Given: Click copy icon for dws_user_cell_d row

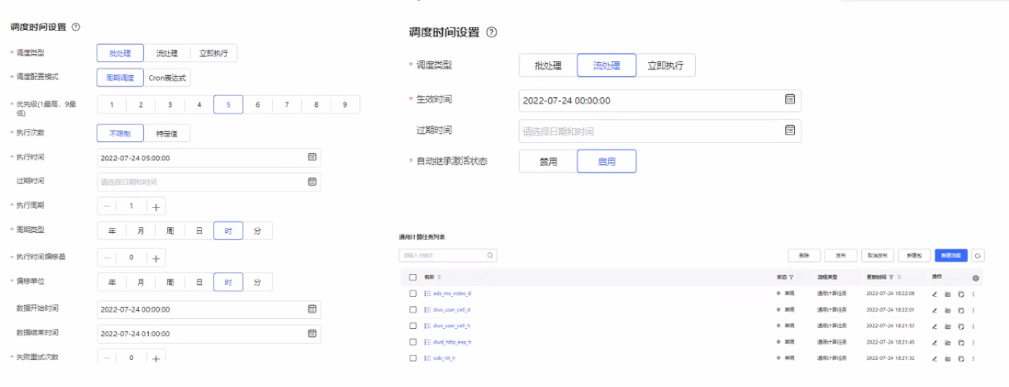Looking at the screenshot, I should click(x=961, y=310).
